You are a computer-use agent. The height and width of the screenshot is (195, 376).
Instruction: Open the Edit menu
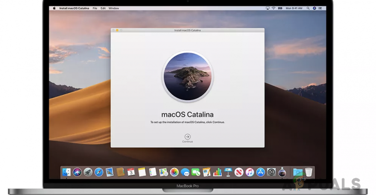click(x=103, y=8)
